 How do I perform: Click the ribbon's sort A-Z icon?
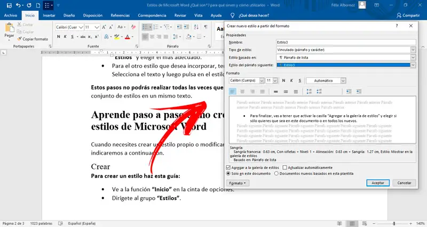195,26
